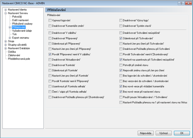The image size is (193, 138).
Task: Close the Nastavení CIMCO NC-Base dialog
Action: coord(188,3)
